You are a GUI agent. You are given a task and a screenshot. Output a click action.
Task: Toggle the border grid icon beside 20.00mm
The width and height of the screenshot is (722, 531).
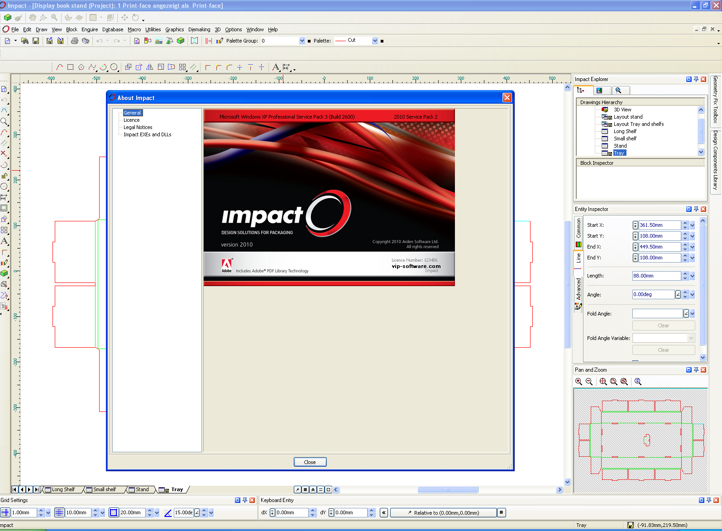point(114,512)
